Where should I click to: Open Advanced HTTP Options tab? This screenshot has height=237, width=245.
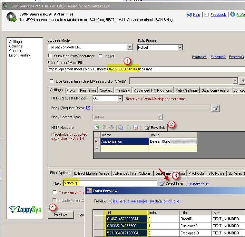153,90
